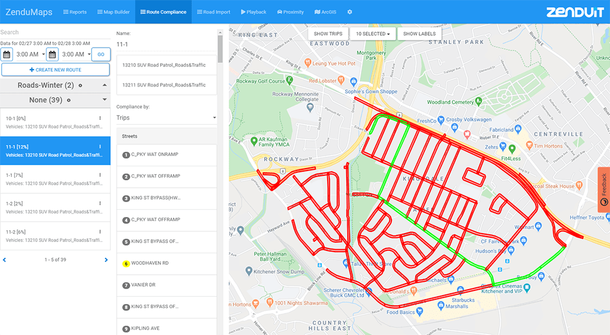Open the end date calendar picker
This screenshot has width=610, height=335.
click(52, 54)
